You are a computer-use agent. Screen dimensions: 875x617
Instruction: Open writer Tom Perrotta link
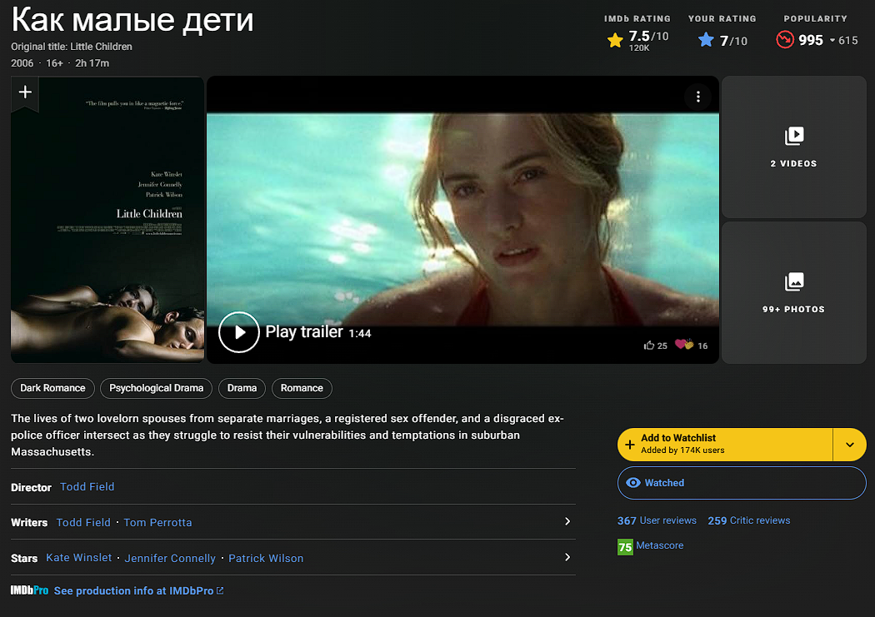[x=158, y=523]
